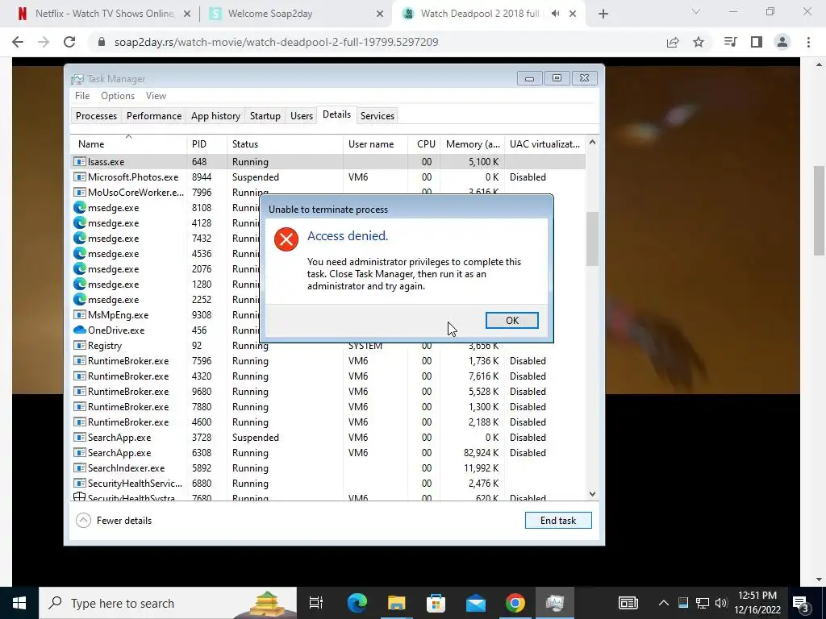The width and height of the screenshot is (826, 619).
Task: Open the Mail app from the taskbar
Action: pyautogui.click(x=475, y=603)
